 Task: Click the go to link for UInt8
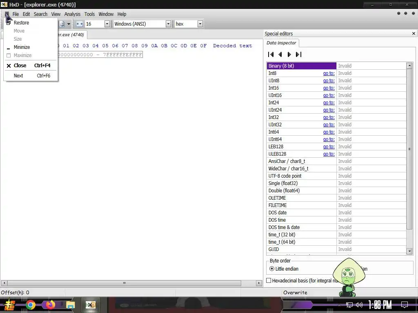point(329,81)
